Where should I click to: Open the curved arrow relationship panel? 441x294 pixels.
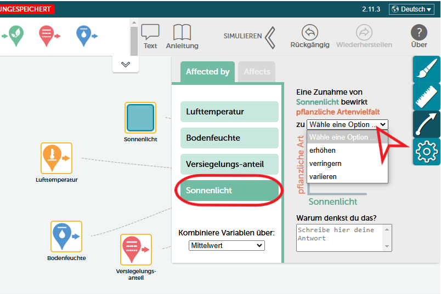(x=426, y=124)
